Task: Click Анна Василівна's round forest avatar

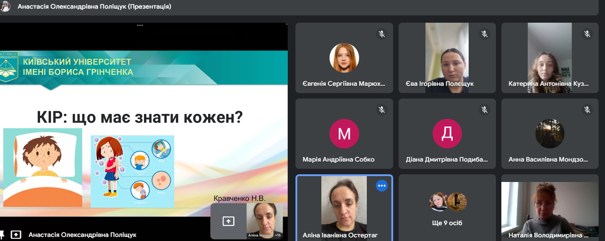Action: click(550, 134)
